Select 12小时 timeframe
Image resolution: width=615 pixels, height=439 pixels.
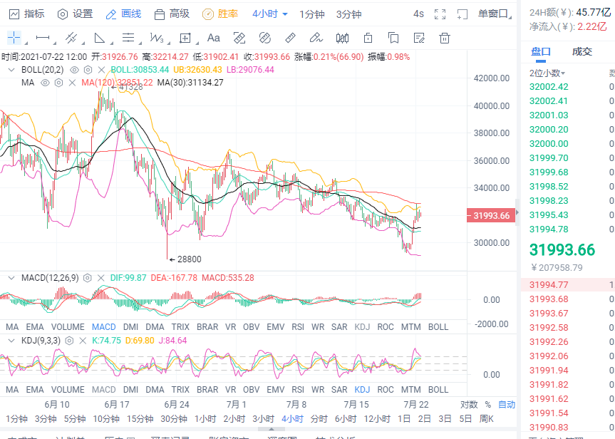click(x=377, y=419)
